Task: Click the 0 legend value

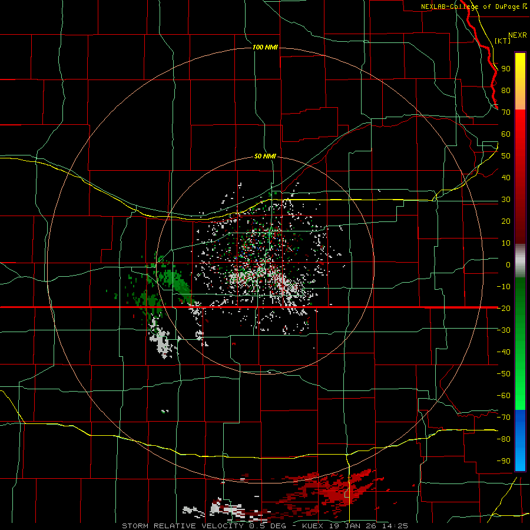Action: [x=508, y=264]
